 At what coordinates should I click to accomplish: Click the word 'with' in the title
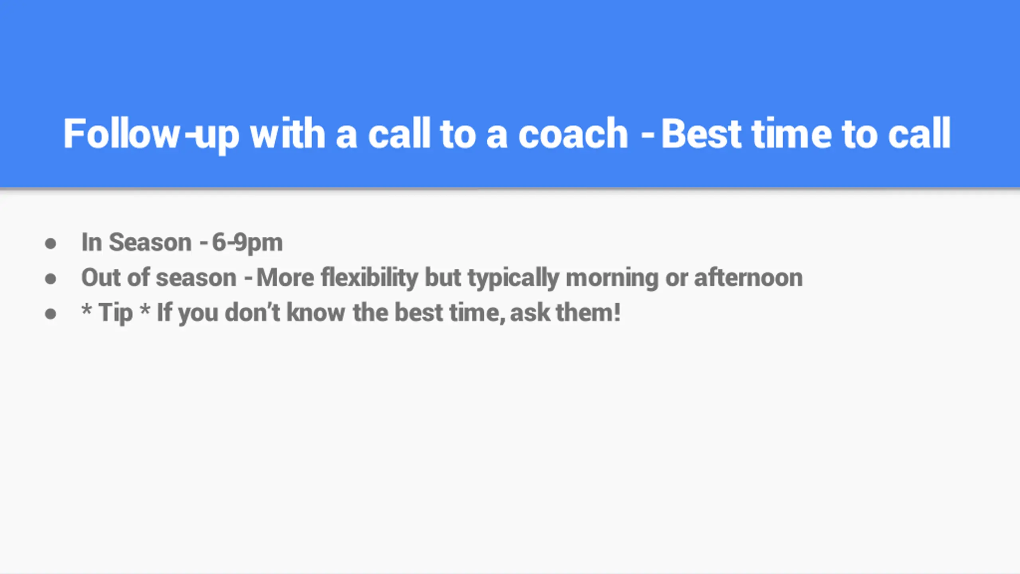[x=287, y=134]
